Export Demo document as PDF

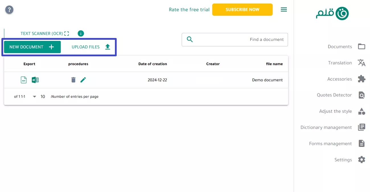point(24,80)
